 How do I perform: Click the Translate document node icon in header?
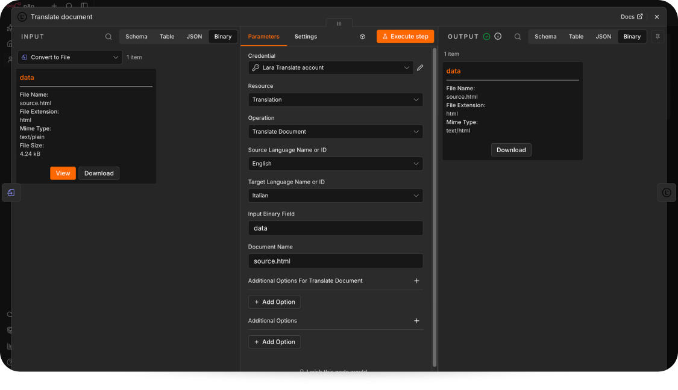[22, 17]
